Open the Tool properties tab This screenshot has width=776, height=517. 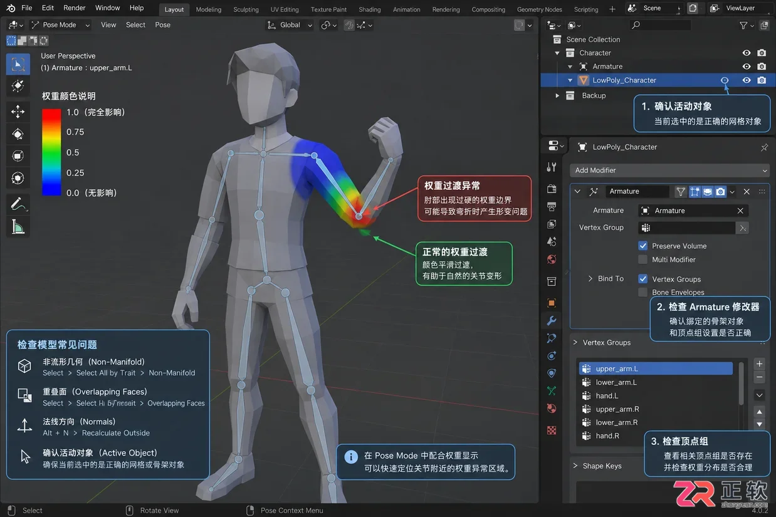pyautogui.click(x=552, y=167)
